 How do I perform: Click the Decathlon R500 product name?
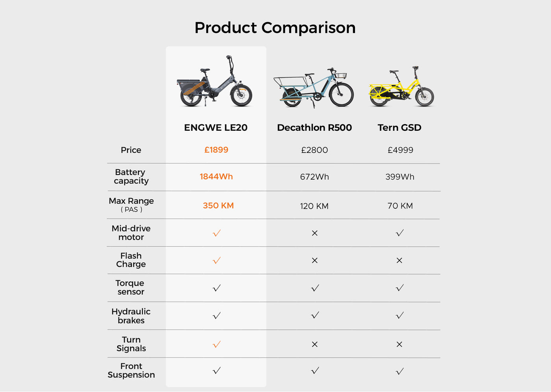tap(314, 128)
